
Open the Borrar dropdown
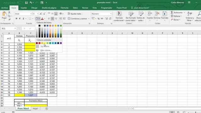176,20
